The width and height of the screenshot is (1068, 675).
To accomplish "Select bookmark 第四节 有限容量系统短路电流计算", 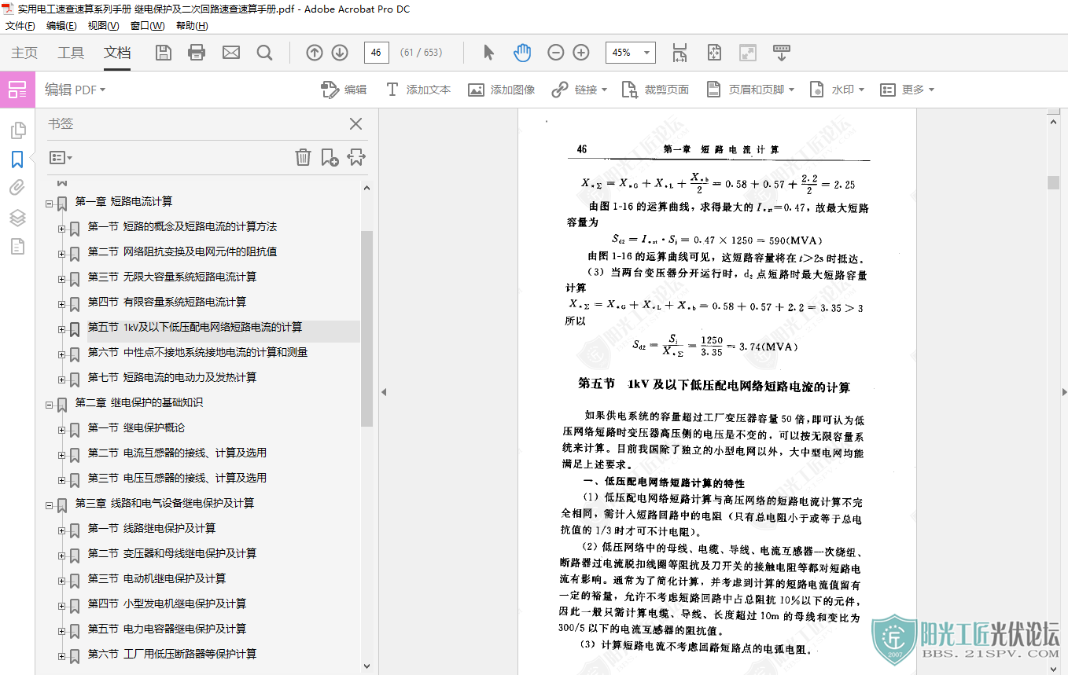I will point(167,302).
